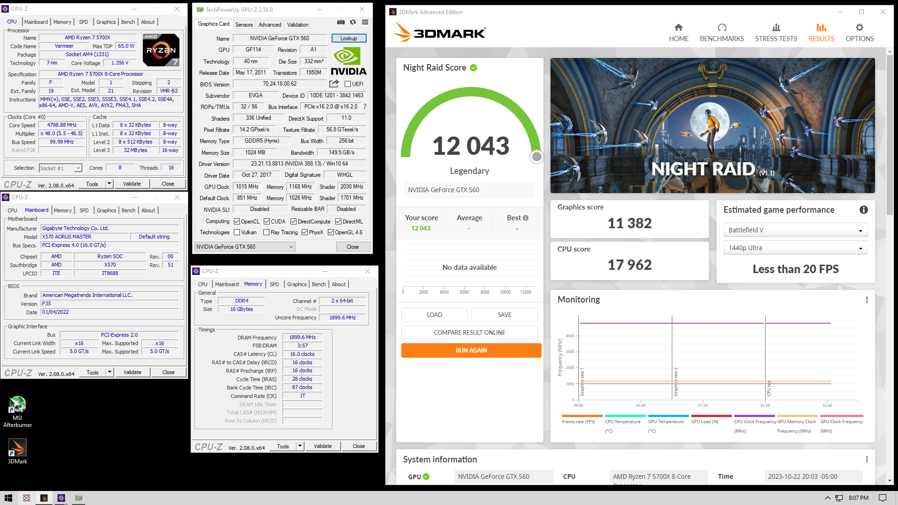Click the Night Raid banner thumbnail

pyautogui.click(x=712, y=125)
